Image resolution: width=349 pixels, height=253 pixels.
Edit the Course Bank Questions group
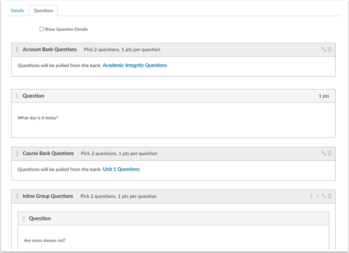(324, 153)
